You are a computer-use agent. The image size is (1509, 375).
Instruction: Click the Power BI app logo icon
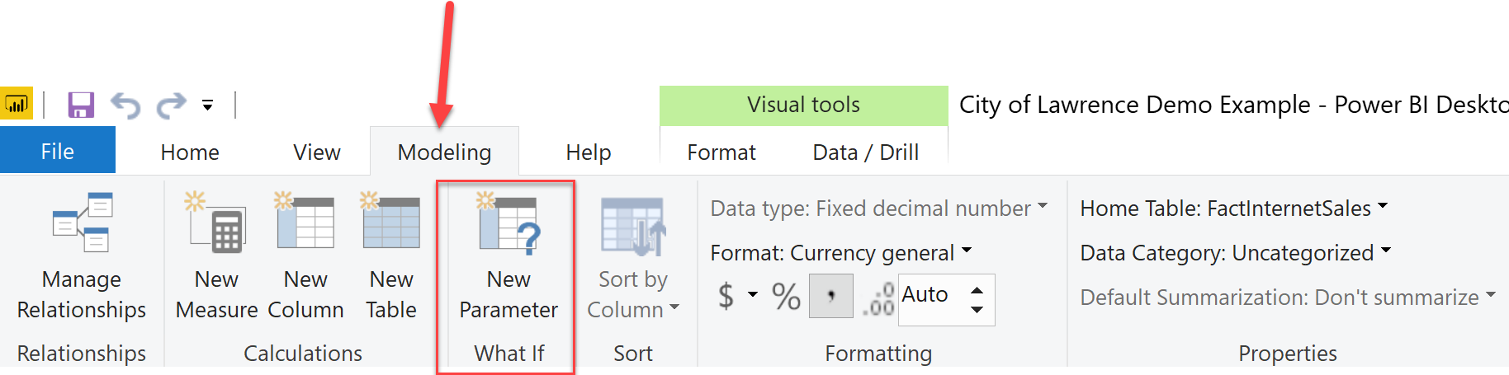(16, 105)
